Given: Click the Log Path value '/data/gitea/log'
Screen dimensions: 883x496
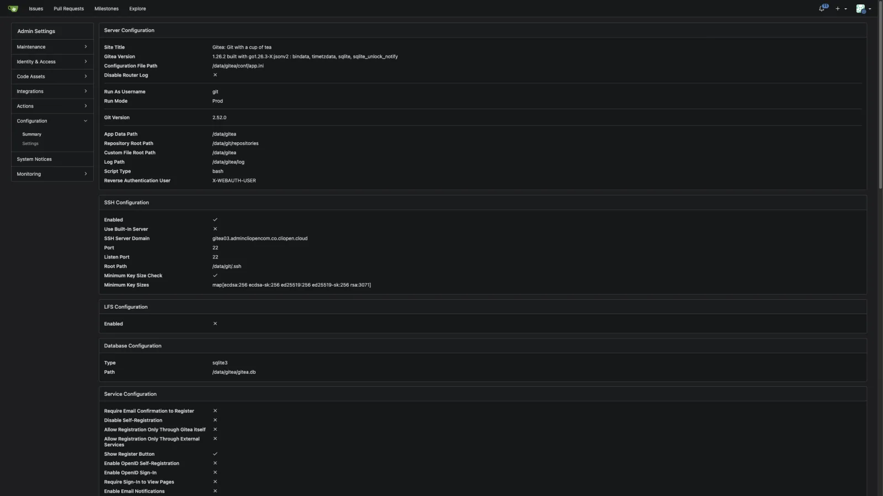Looking at the screenshot, I should point(228,163).
